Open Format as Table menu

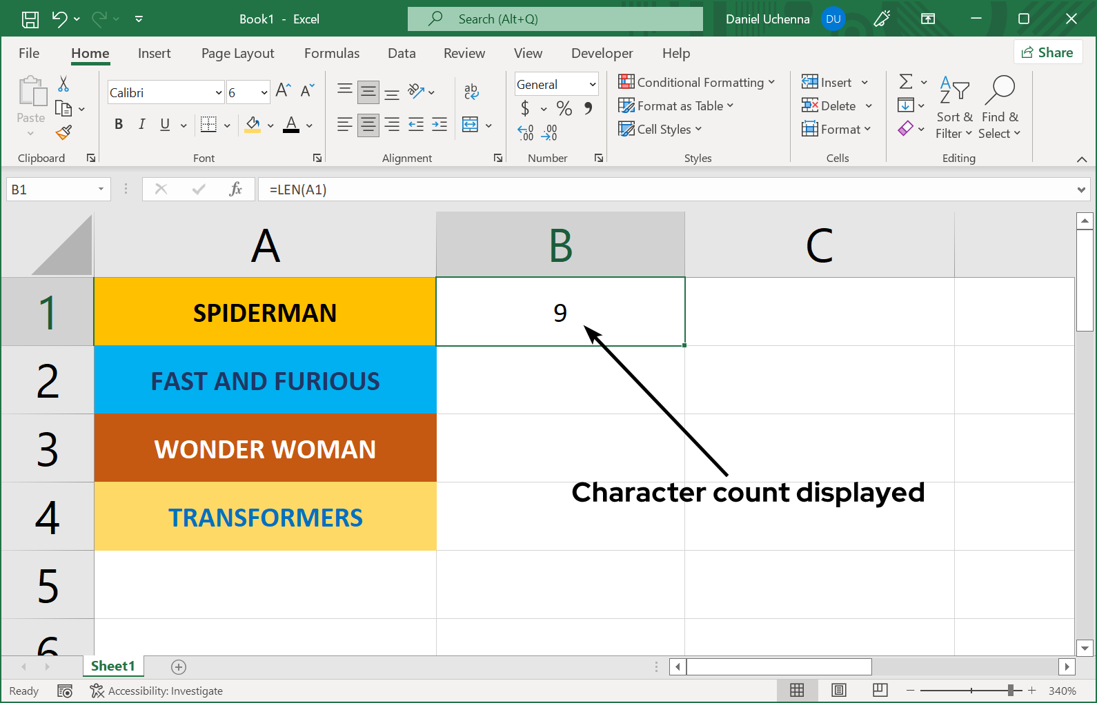click(676, 105)
